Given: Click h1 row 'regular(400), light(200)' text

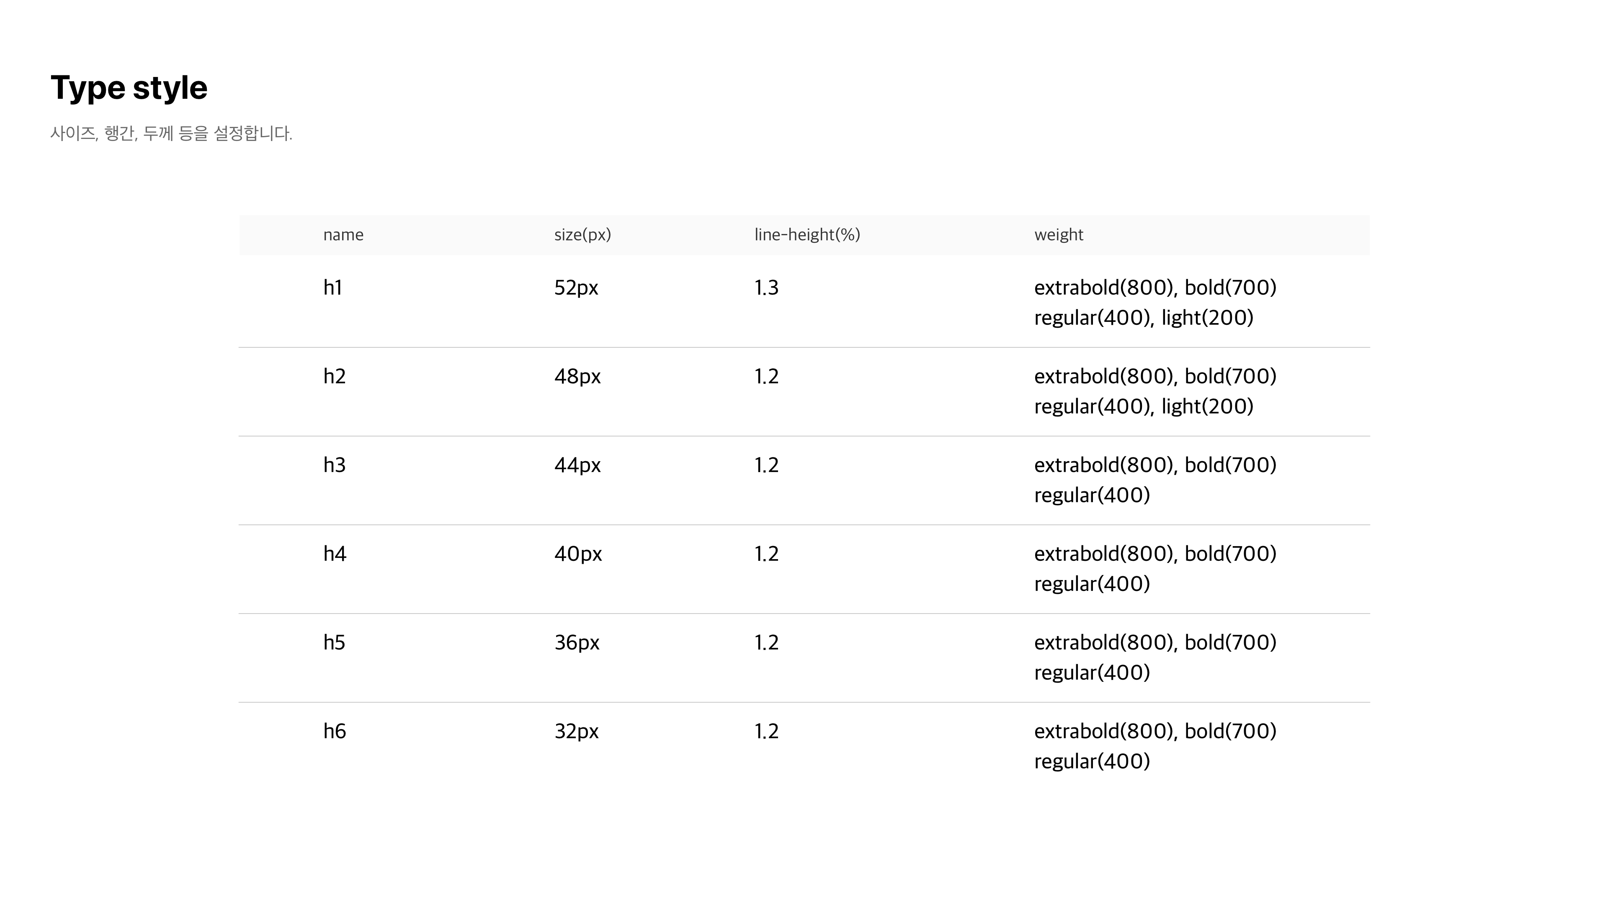Looking at the screenshot, I should (x=1144, y=318).
